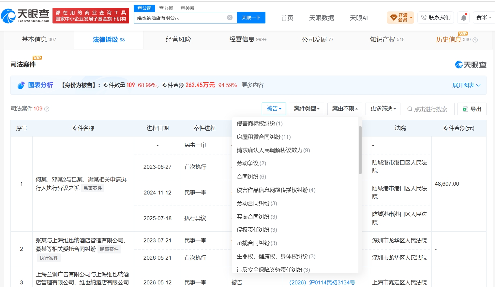
Task: Choose 侵害商标权纠纷 (1) from the list
Action: point(260,123)
